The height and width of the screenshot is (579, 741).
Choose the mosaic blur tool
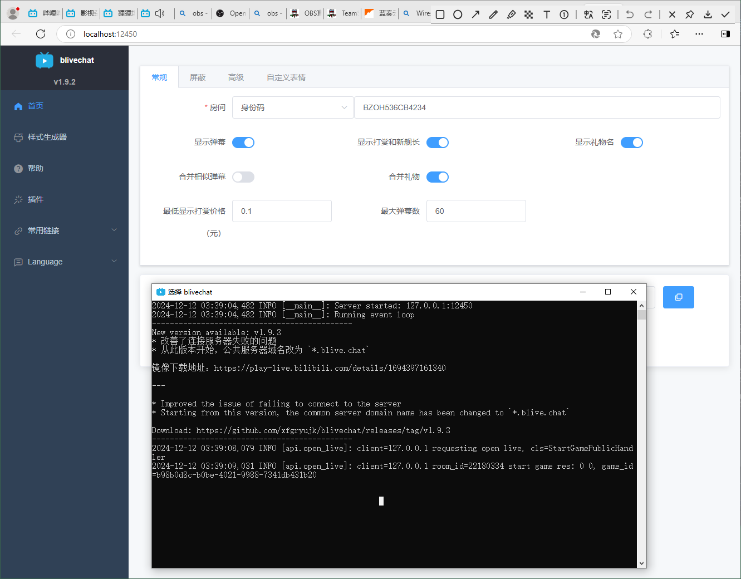(528, 14)
